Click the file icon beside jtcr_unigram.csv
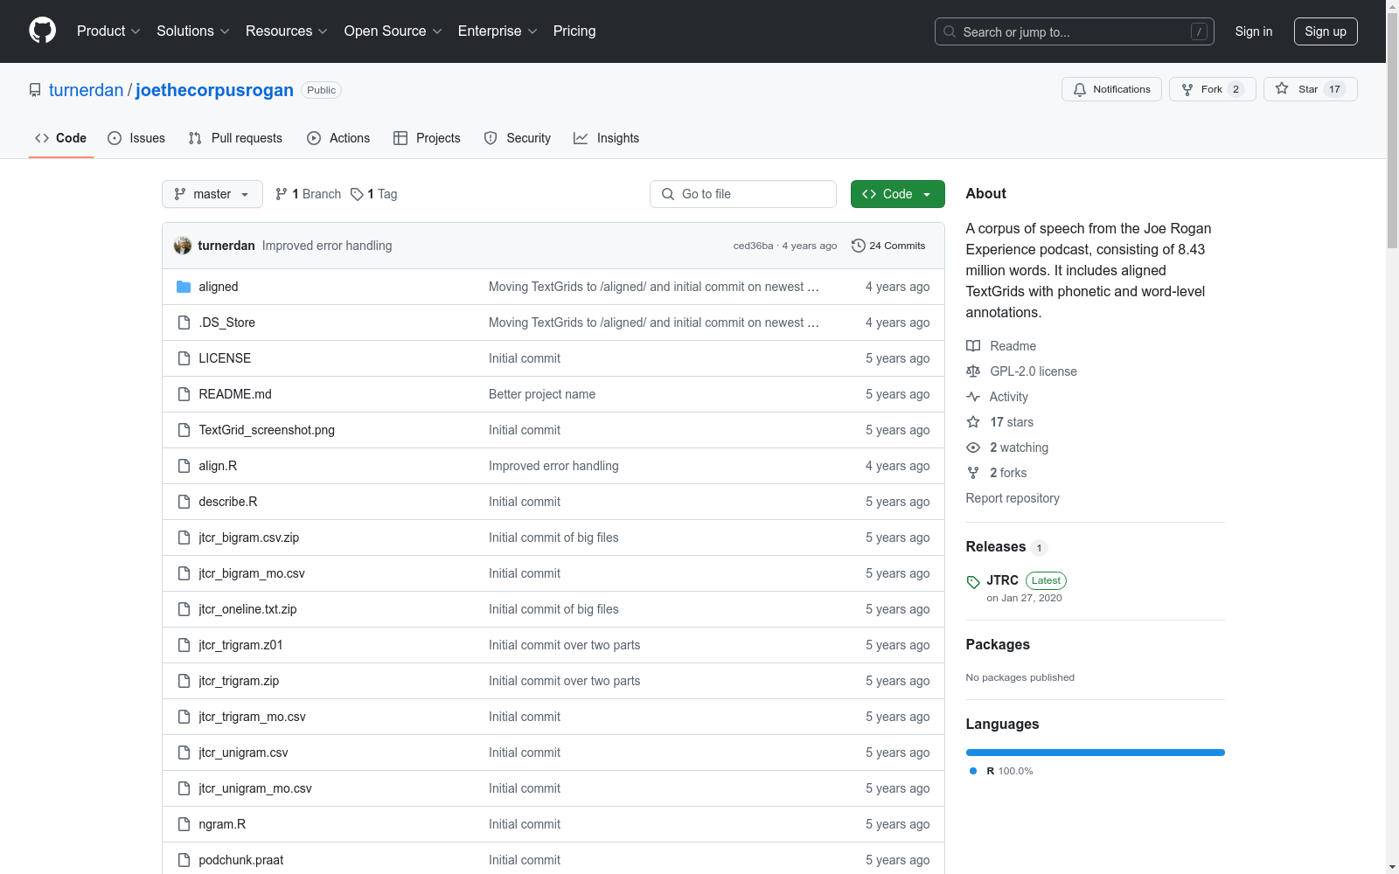Screen dimensions: 1399x874 pyautogui.click(x=184, y=753)
